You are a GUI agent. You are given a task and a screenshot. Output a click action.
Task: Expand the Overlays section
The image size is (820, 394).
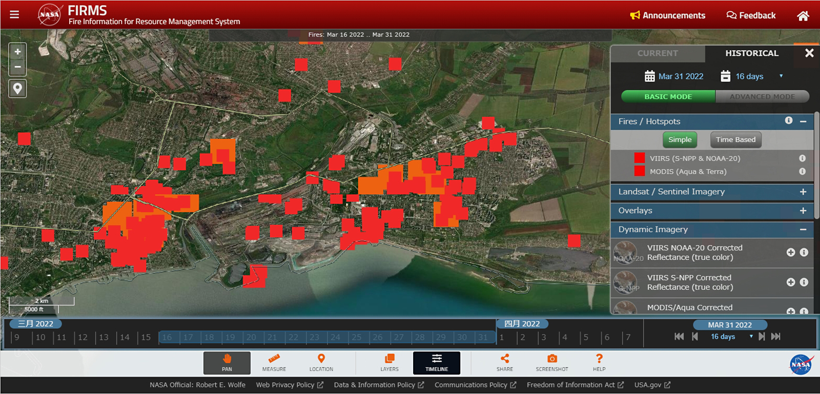click(803, 211)
